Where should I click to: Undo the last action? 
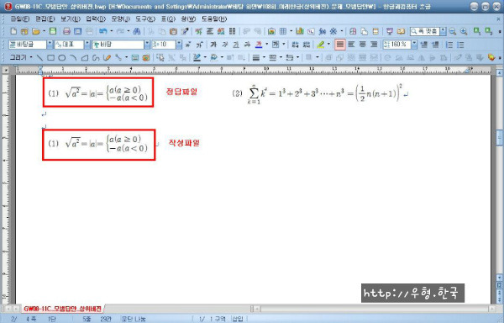pyautogui.click(x=102, y=31)
